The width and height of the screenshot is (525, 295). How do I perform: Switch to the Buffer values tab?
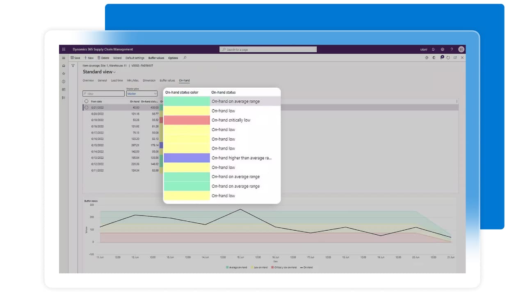point(167,81)
